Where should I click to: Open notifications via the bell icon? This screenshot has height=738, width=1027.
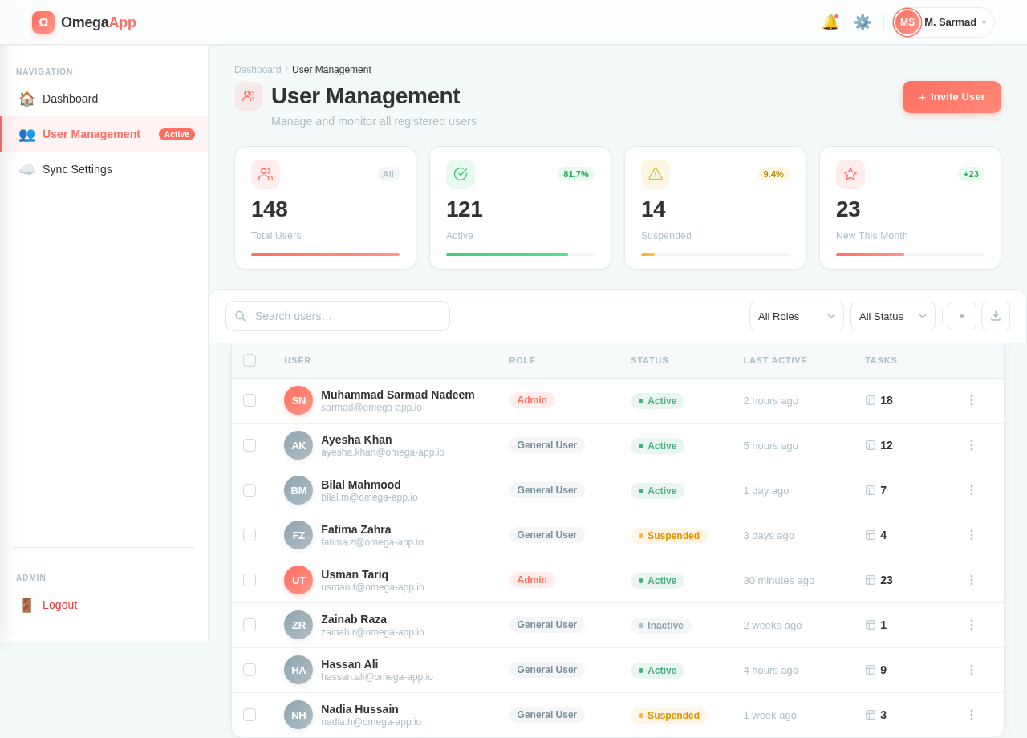click(x=830, y=22)
